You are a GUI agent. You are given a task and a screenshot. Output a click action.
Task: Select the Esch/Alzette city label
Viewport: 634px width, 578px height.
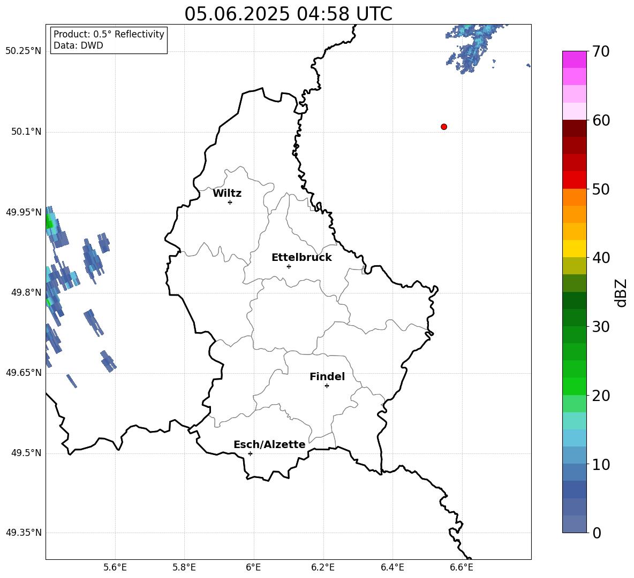pos(269,445)
